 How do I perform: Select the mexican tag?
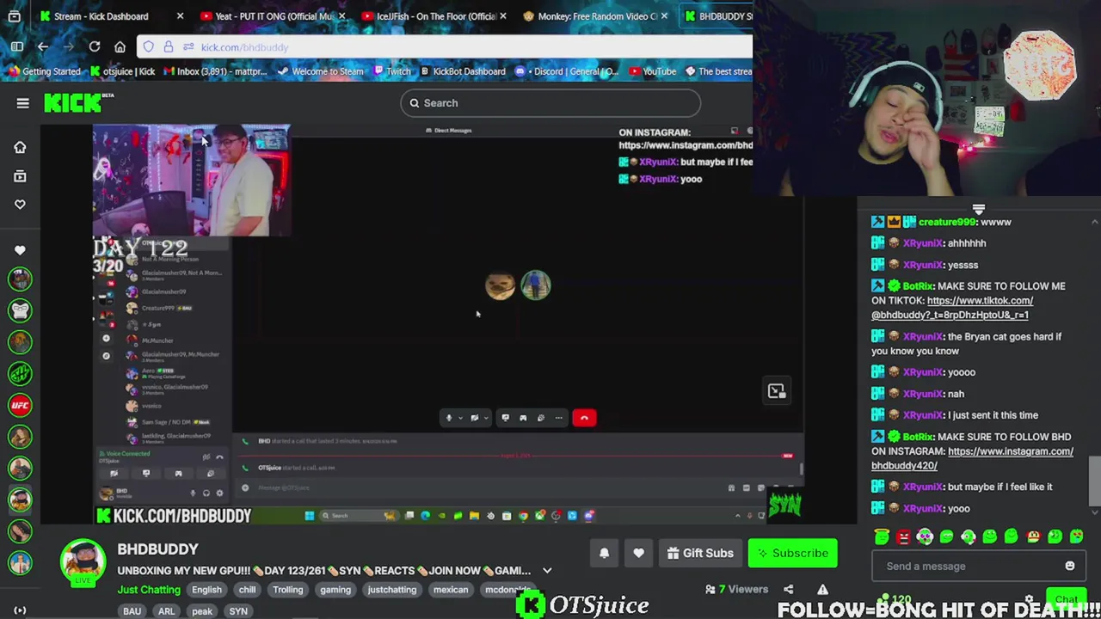point(451,590)
